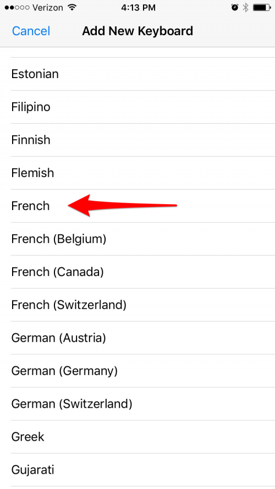This screenshot has width=275, height=489.
Task: Select the Gujarati keyboard
Action: tap(137, 470)
